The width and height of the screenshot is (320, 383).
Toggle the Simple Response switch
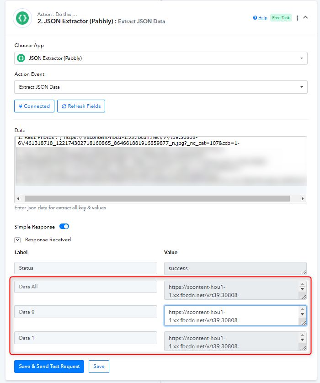point(64,226)
